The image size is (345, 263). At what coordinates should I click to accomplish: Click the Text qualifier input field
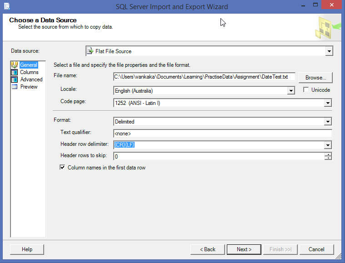(223, 134)
